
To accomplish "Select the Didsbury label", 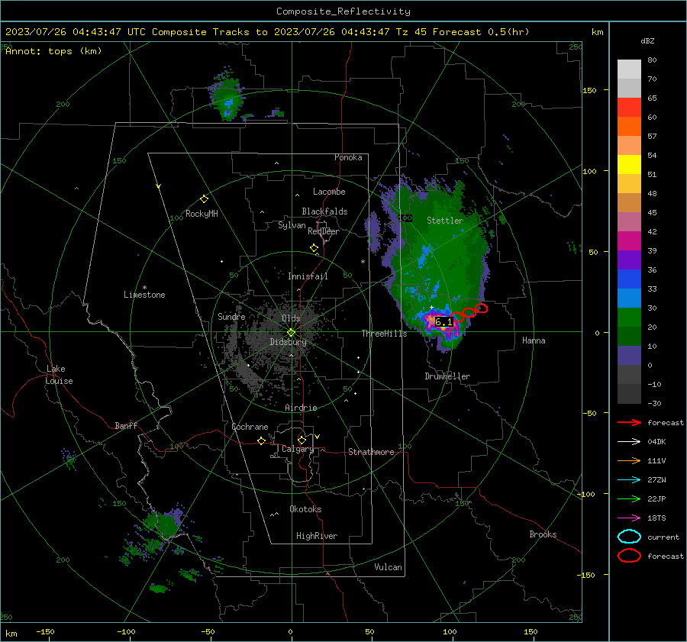I will tap(288, 342).
